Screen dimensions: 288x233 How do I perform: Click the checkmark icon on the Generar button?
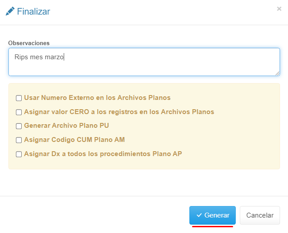tap(199, 215)
